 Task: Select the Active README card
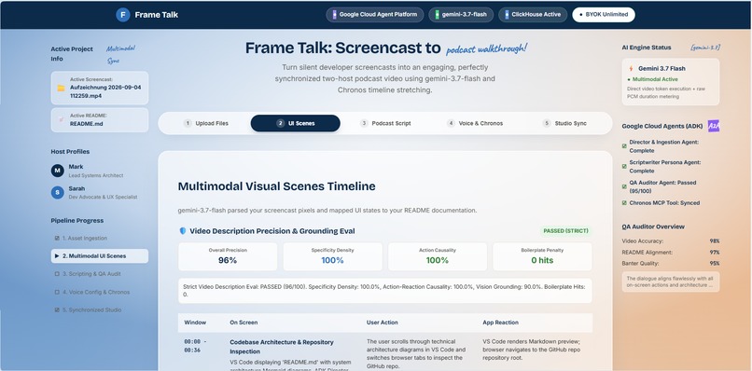[100, 120]
